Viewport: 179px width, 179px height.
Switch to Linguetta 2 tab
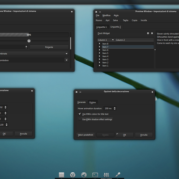[x=115, y=27]
